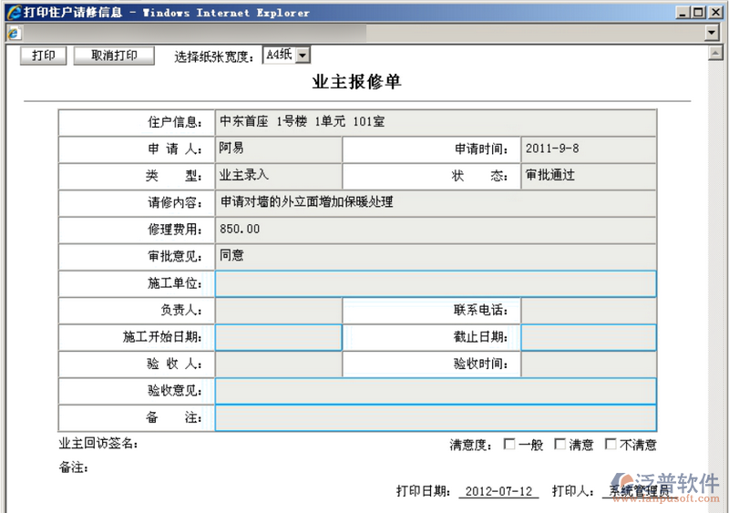Click the 打印 button
This screenshot has height=513, width=729.
tap(44, 56)
